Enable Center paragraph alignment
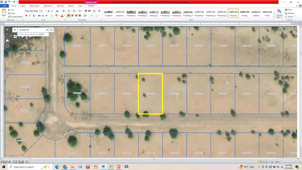 (x=72, y=16)
